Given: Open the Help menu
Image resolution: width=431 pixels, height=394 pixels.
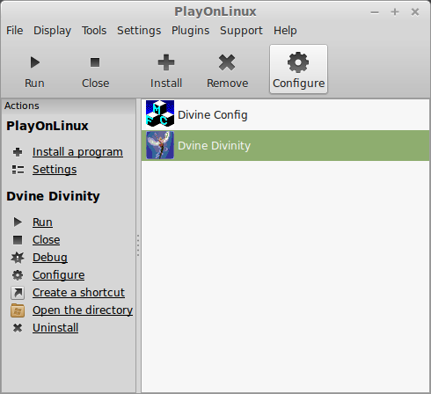Looking at the screenshot, I should [x=285, y=31].
